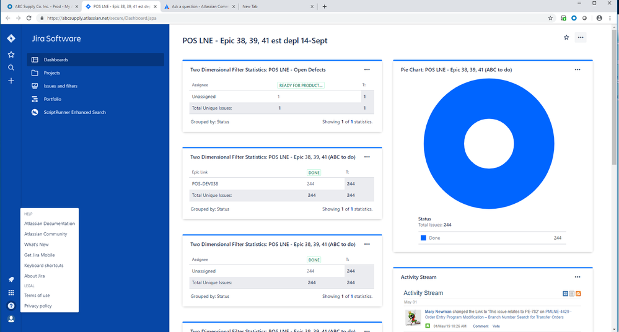Screen dimensions: 619x332
Task: Click POS-DEV038 epic link
Action: [205, 183]
